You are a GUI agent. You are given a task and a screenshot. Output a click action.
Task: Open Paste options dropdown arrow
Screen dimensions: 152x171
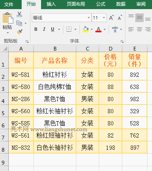click(8, 33)
